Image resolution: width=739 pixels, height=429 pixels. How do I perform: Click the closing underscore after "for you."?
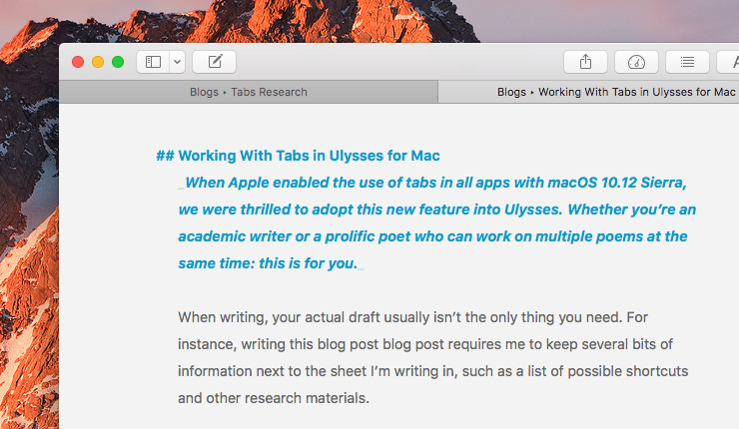coord(362,265)
